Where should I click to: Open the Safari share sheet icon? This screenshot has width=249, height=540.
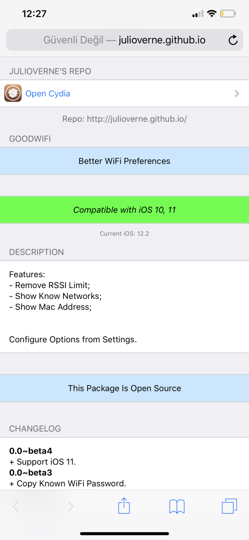[x=124, y=506]
